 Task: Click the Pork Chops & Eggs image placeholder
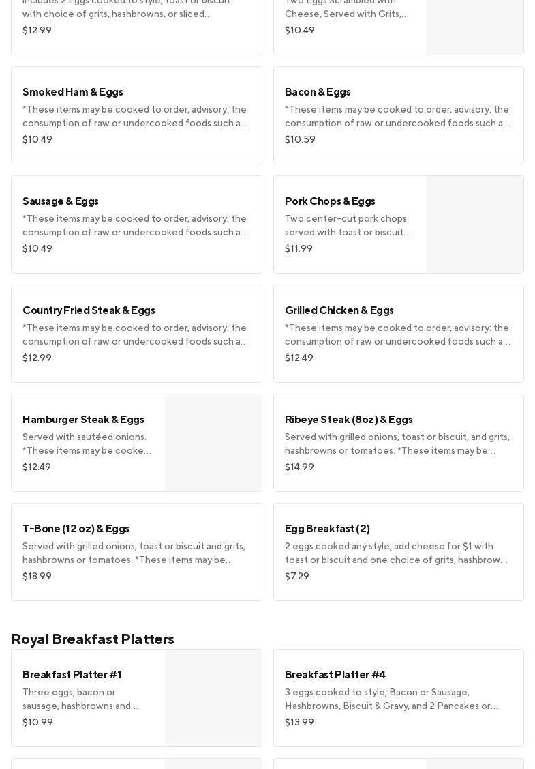[x=475, y=224]
